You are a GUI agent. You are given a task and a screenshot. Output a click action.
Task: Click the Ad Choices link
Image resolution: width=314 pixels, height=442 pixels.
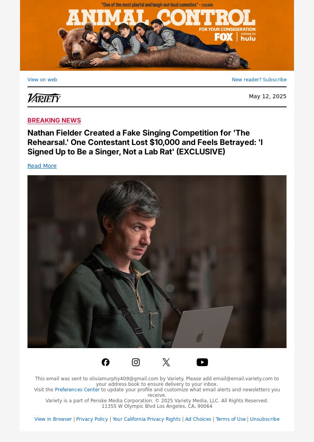coord(198,419)
